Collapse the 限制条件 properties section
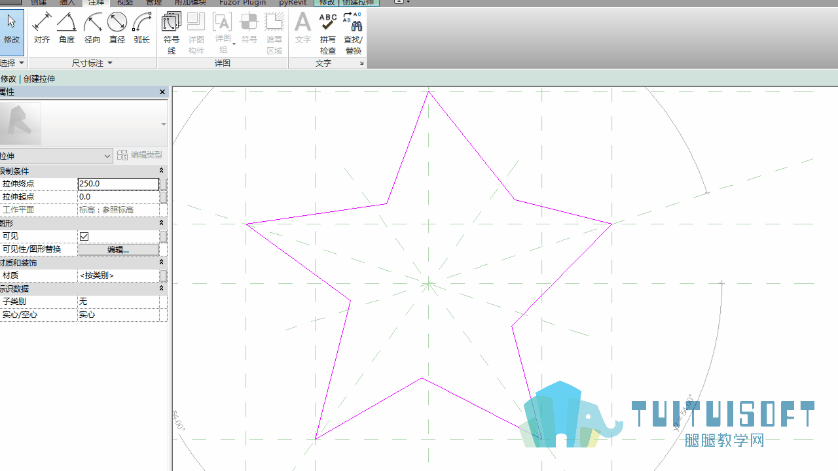The image size is (838, 471). pos(161,171)
